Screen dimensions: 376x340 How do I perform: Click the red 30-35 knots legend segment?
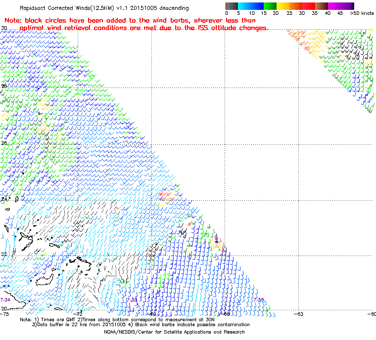(x=309, y=6)
